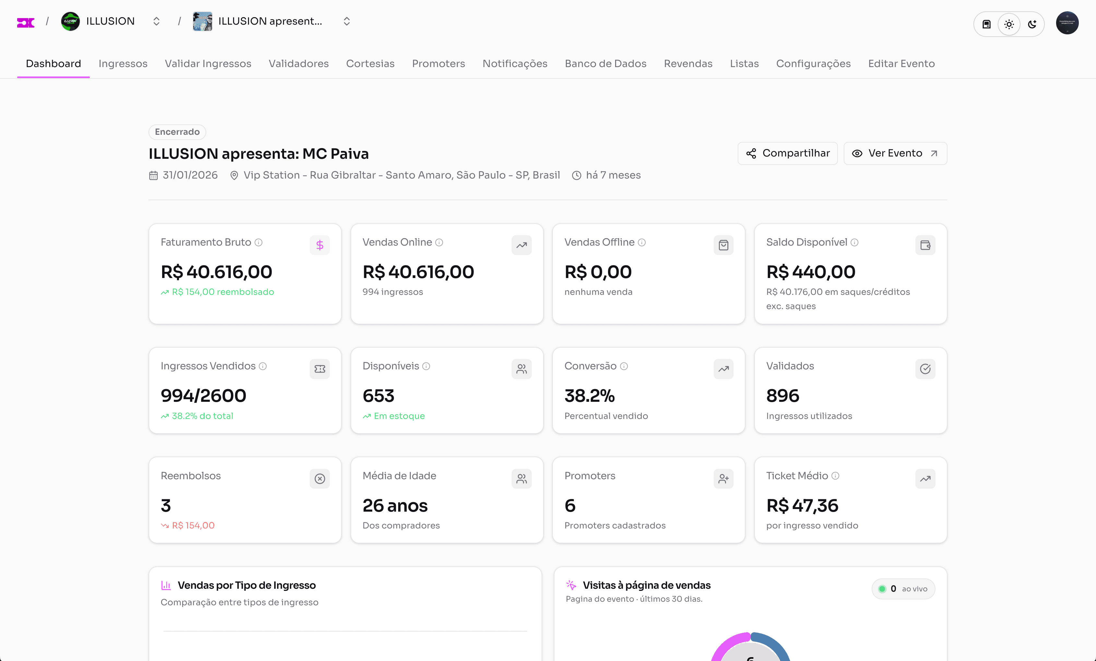Click the x-circle icon on Reembolsos card
Viewport: 1096px width, 661px height.
point(319,479)
